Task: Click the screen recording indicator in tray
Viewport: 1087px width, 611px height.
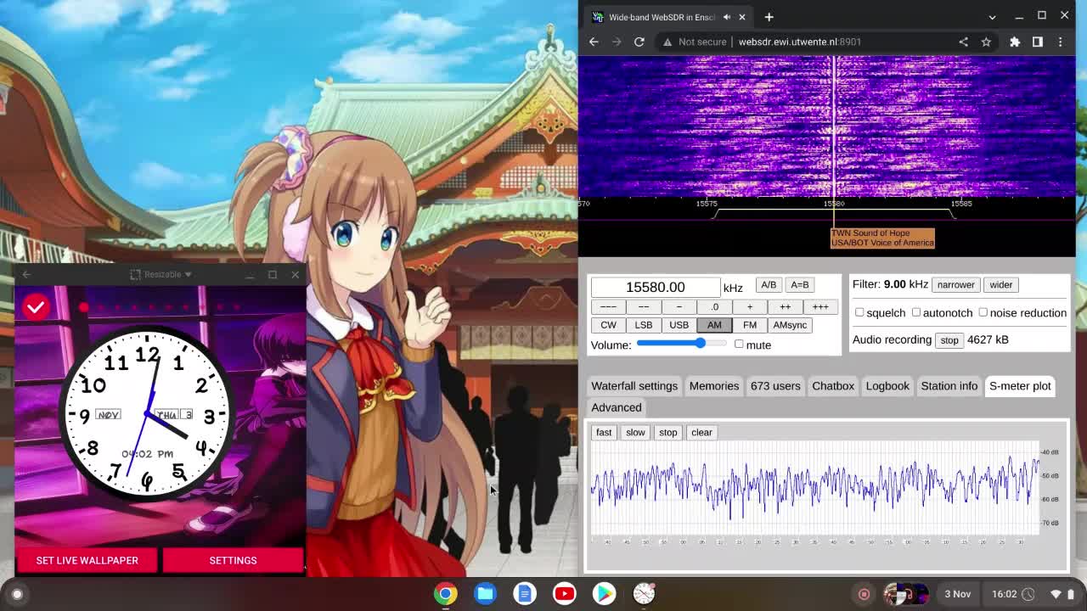Action: 864,594
